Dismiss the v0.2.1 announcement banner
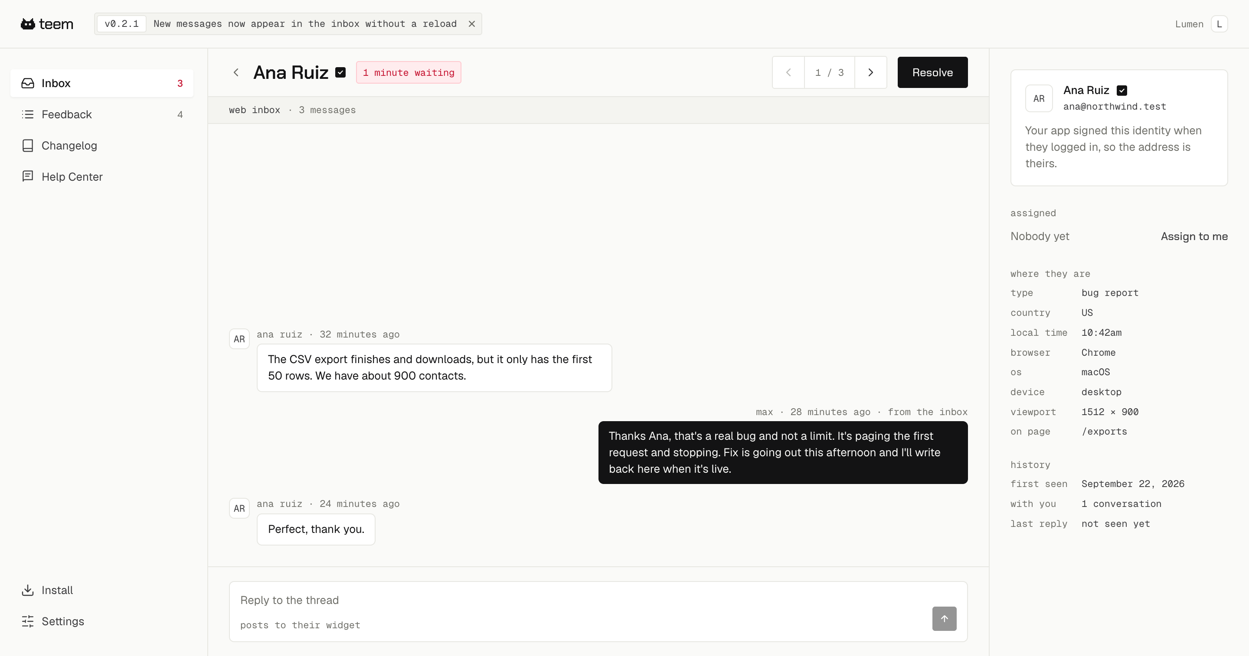 click(x=471, y=24)
